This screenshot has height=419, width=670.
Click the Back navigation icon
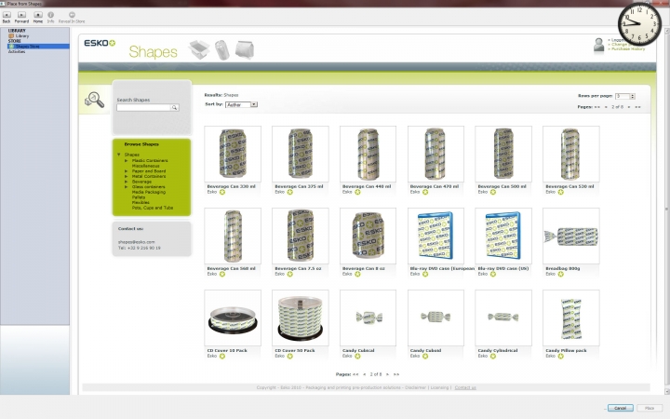click(x=7, y=15)
